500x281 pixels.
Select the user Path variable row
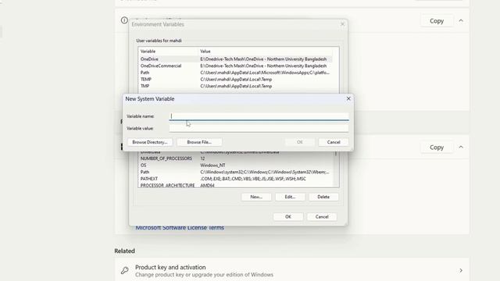click(236, 73)
